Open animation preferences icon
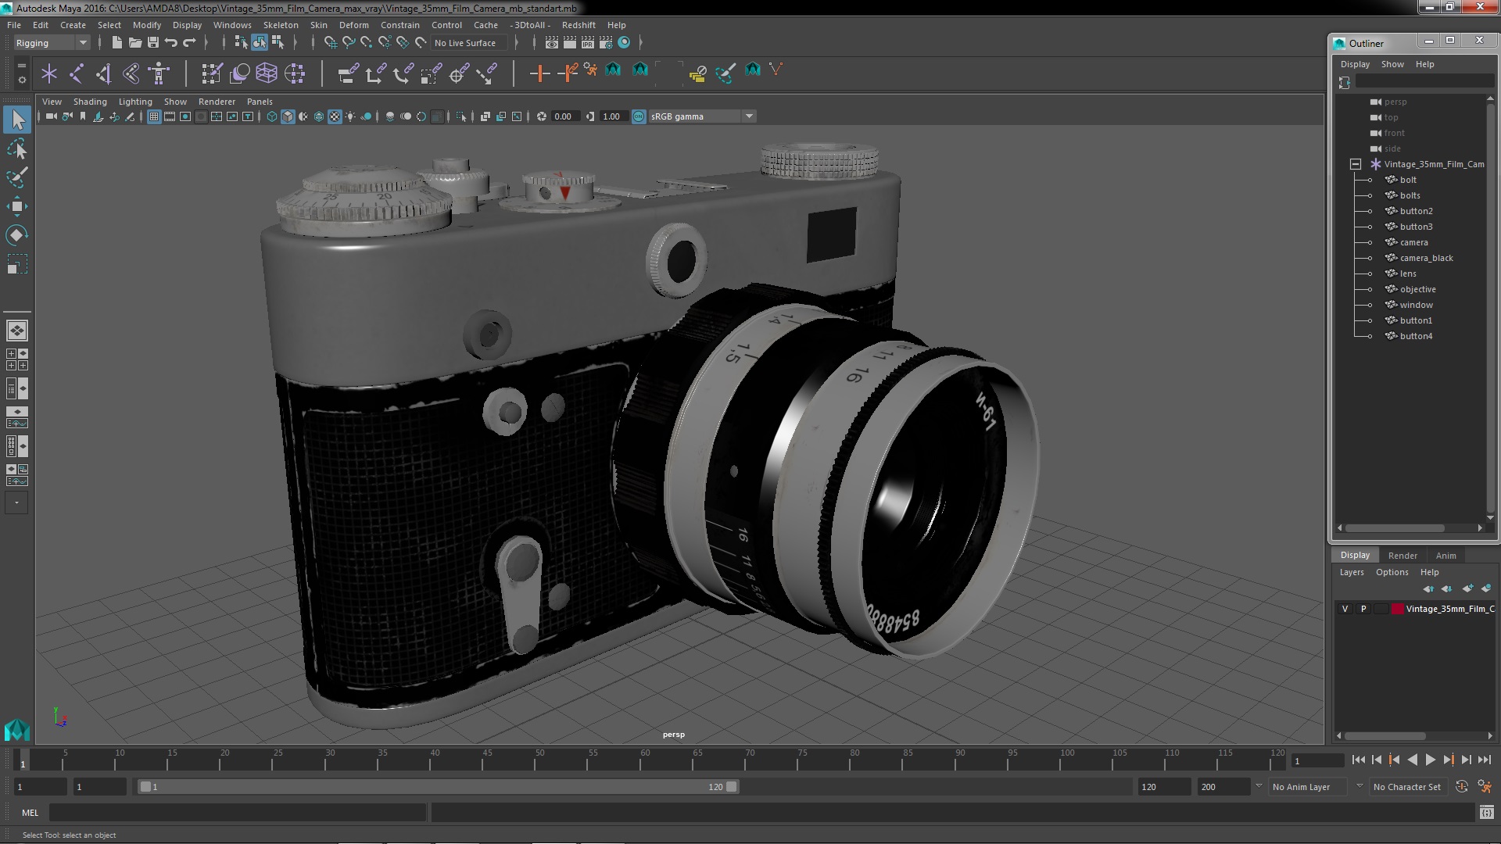The image size is (1501, 844). (1485, 787)
